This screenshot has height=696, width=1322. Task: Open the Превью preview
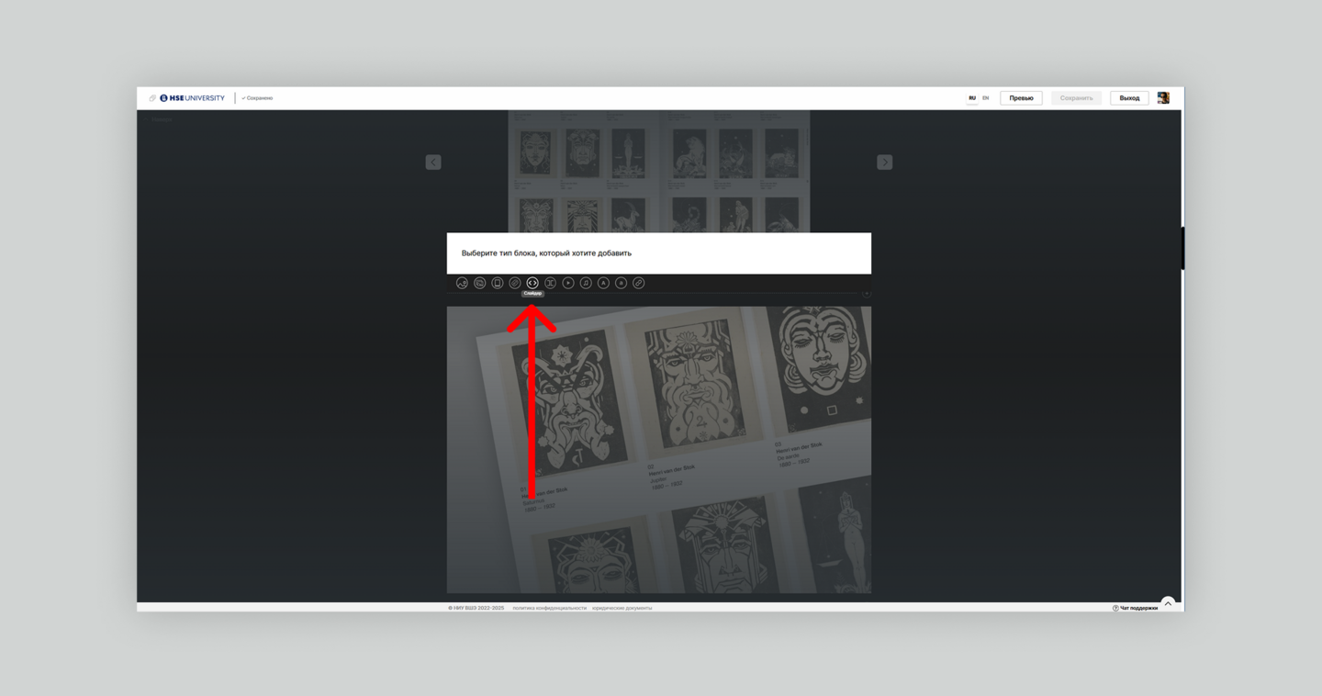pyautogui.click(x=1021, y=98)
